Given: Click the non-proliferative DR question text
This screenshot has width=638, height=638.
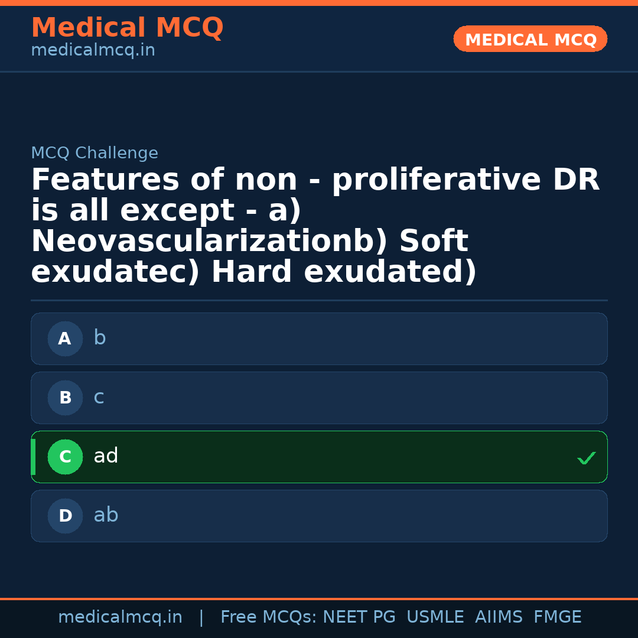Looking at the screenshot, I should [x=315, y=226].
